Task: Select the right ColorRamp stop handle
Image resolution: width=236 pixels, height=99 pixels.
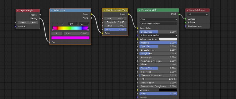Action: click(x=88, y=30)
